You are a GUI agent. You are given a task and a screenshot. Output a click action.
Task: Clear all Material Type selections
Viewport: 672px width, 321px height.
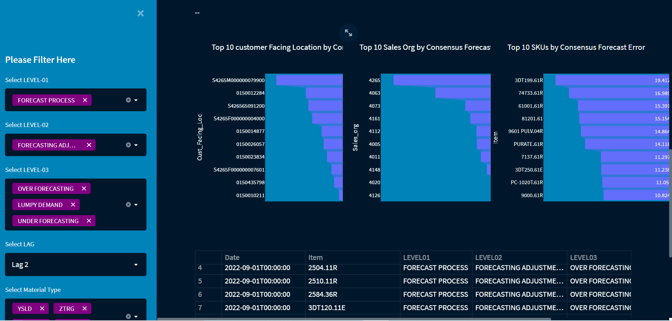coord(128,316)
